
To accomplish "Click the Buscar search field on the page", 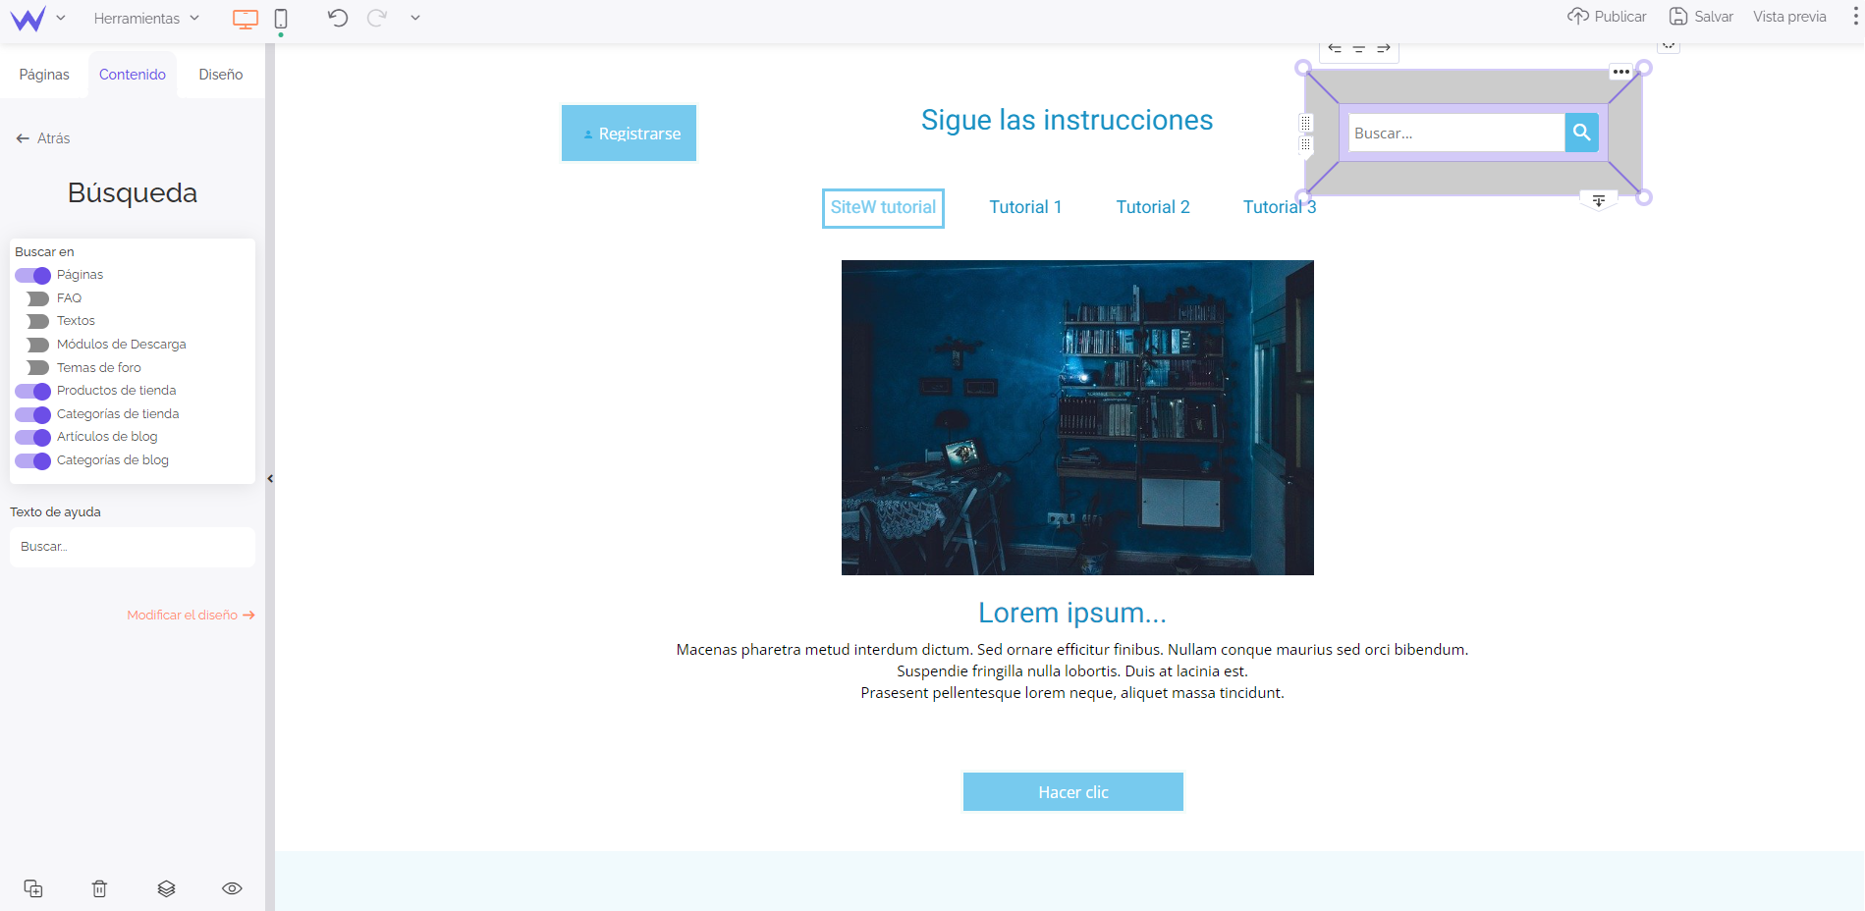I will point(1456,133).
